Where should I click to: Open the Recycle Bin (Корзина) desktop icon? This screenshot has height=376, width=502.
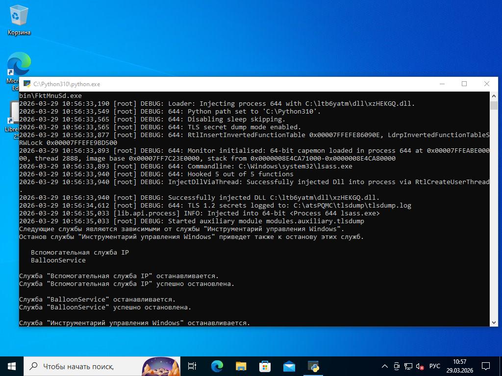coord(19,20)
